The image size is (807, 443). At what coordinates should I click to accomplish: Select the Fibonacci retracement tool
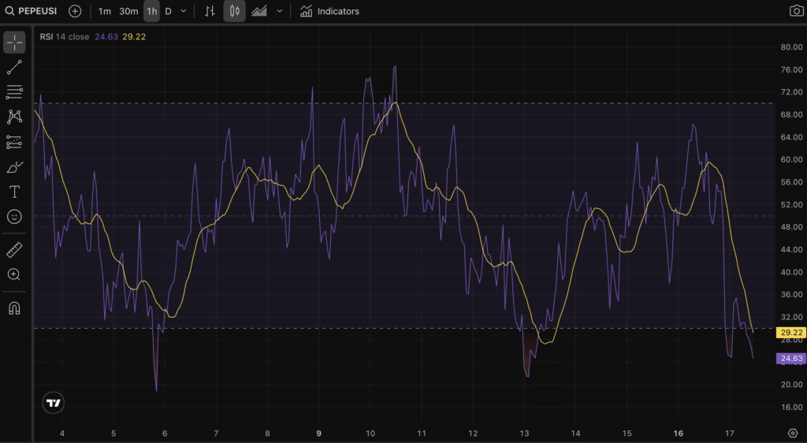pos(14,92)
